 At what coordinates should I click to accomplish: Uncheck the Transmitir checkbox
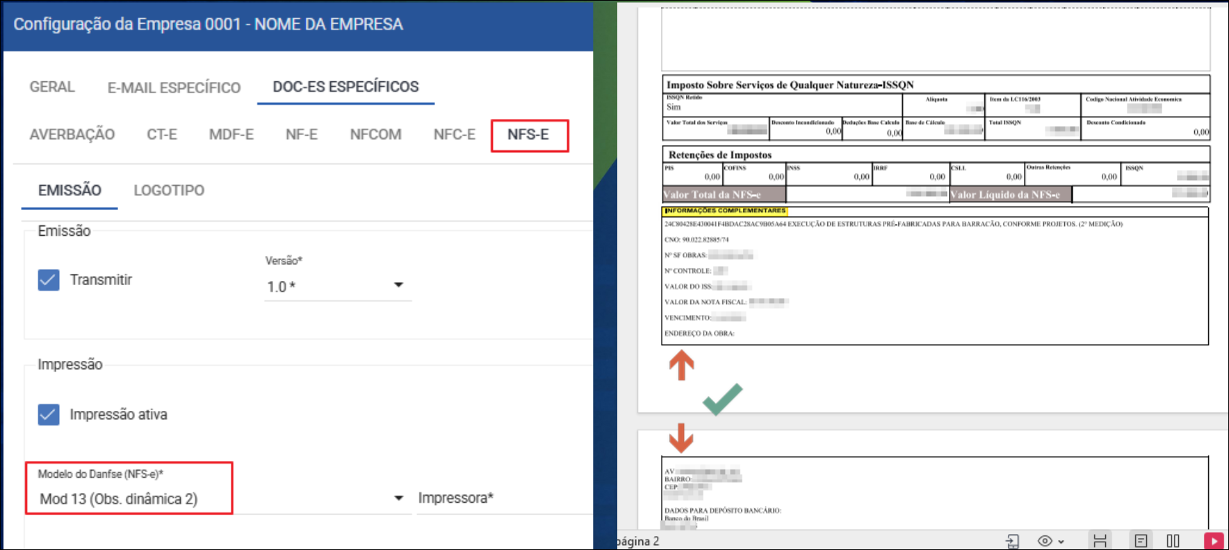coord(49,280)
